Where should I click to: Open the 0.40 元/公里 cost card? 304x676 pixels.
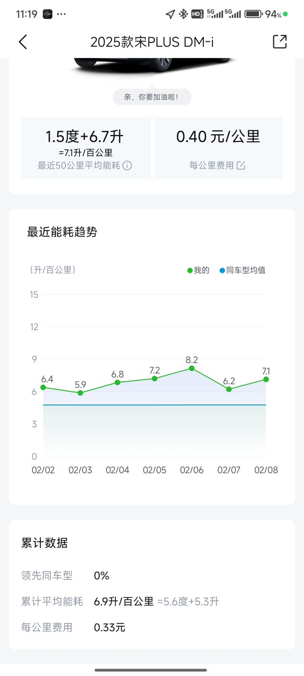click(x=218, y=148)
